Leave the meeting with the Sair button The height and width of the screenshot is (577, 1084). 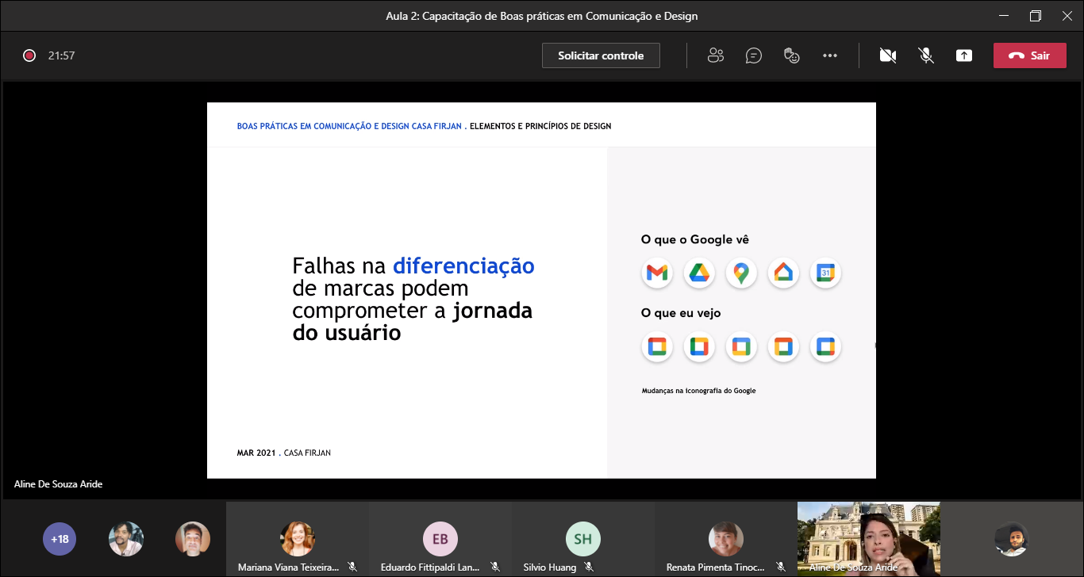[x=1030, y=55]
